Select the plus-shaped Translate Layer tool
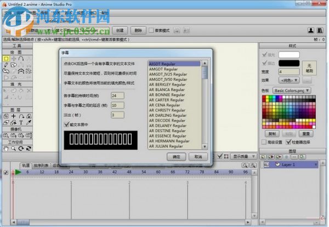The image size is (329, 227). pyautogui.click(x=14, y=116)
